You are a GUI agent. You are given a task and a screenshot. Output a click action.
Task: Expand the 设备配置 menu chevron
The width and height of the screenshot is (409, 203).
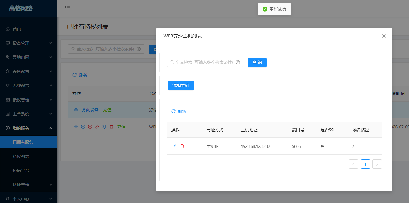[51, 71]
